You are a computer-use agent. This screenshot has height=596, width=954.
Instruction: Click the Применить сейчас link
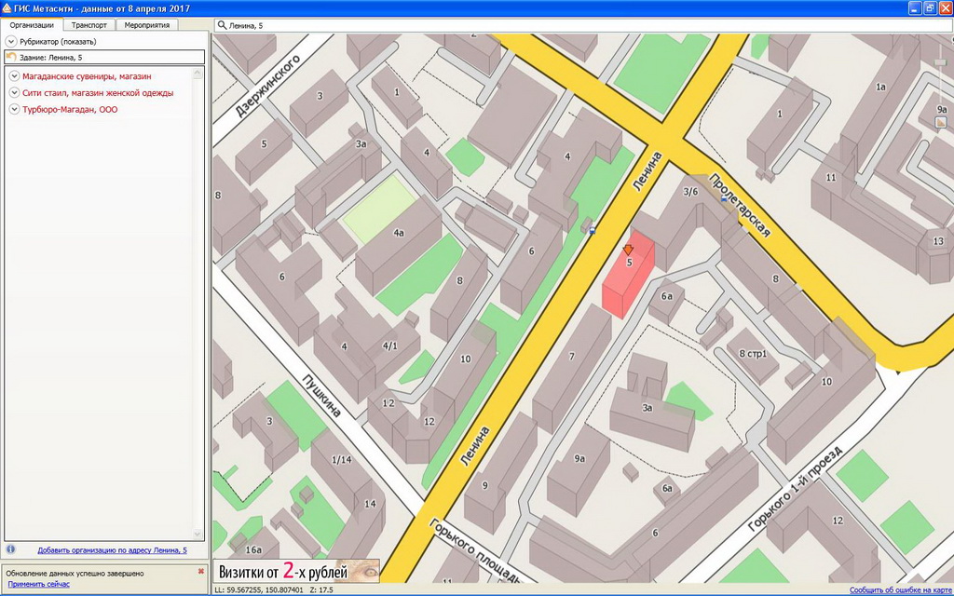(x=39, y=584)
